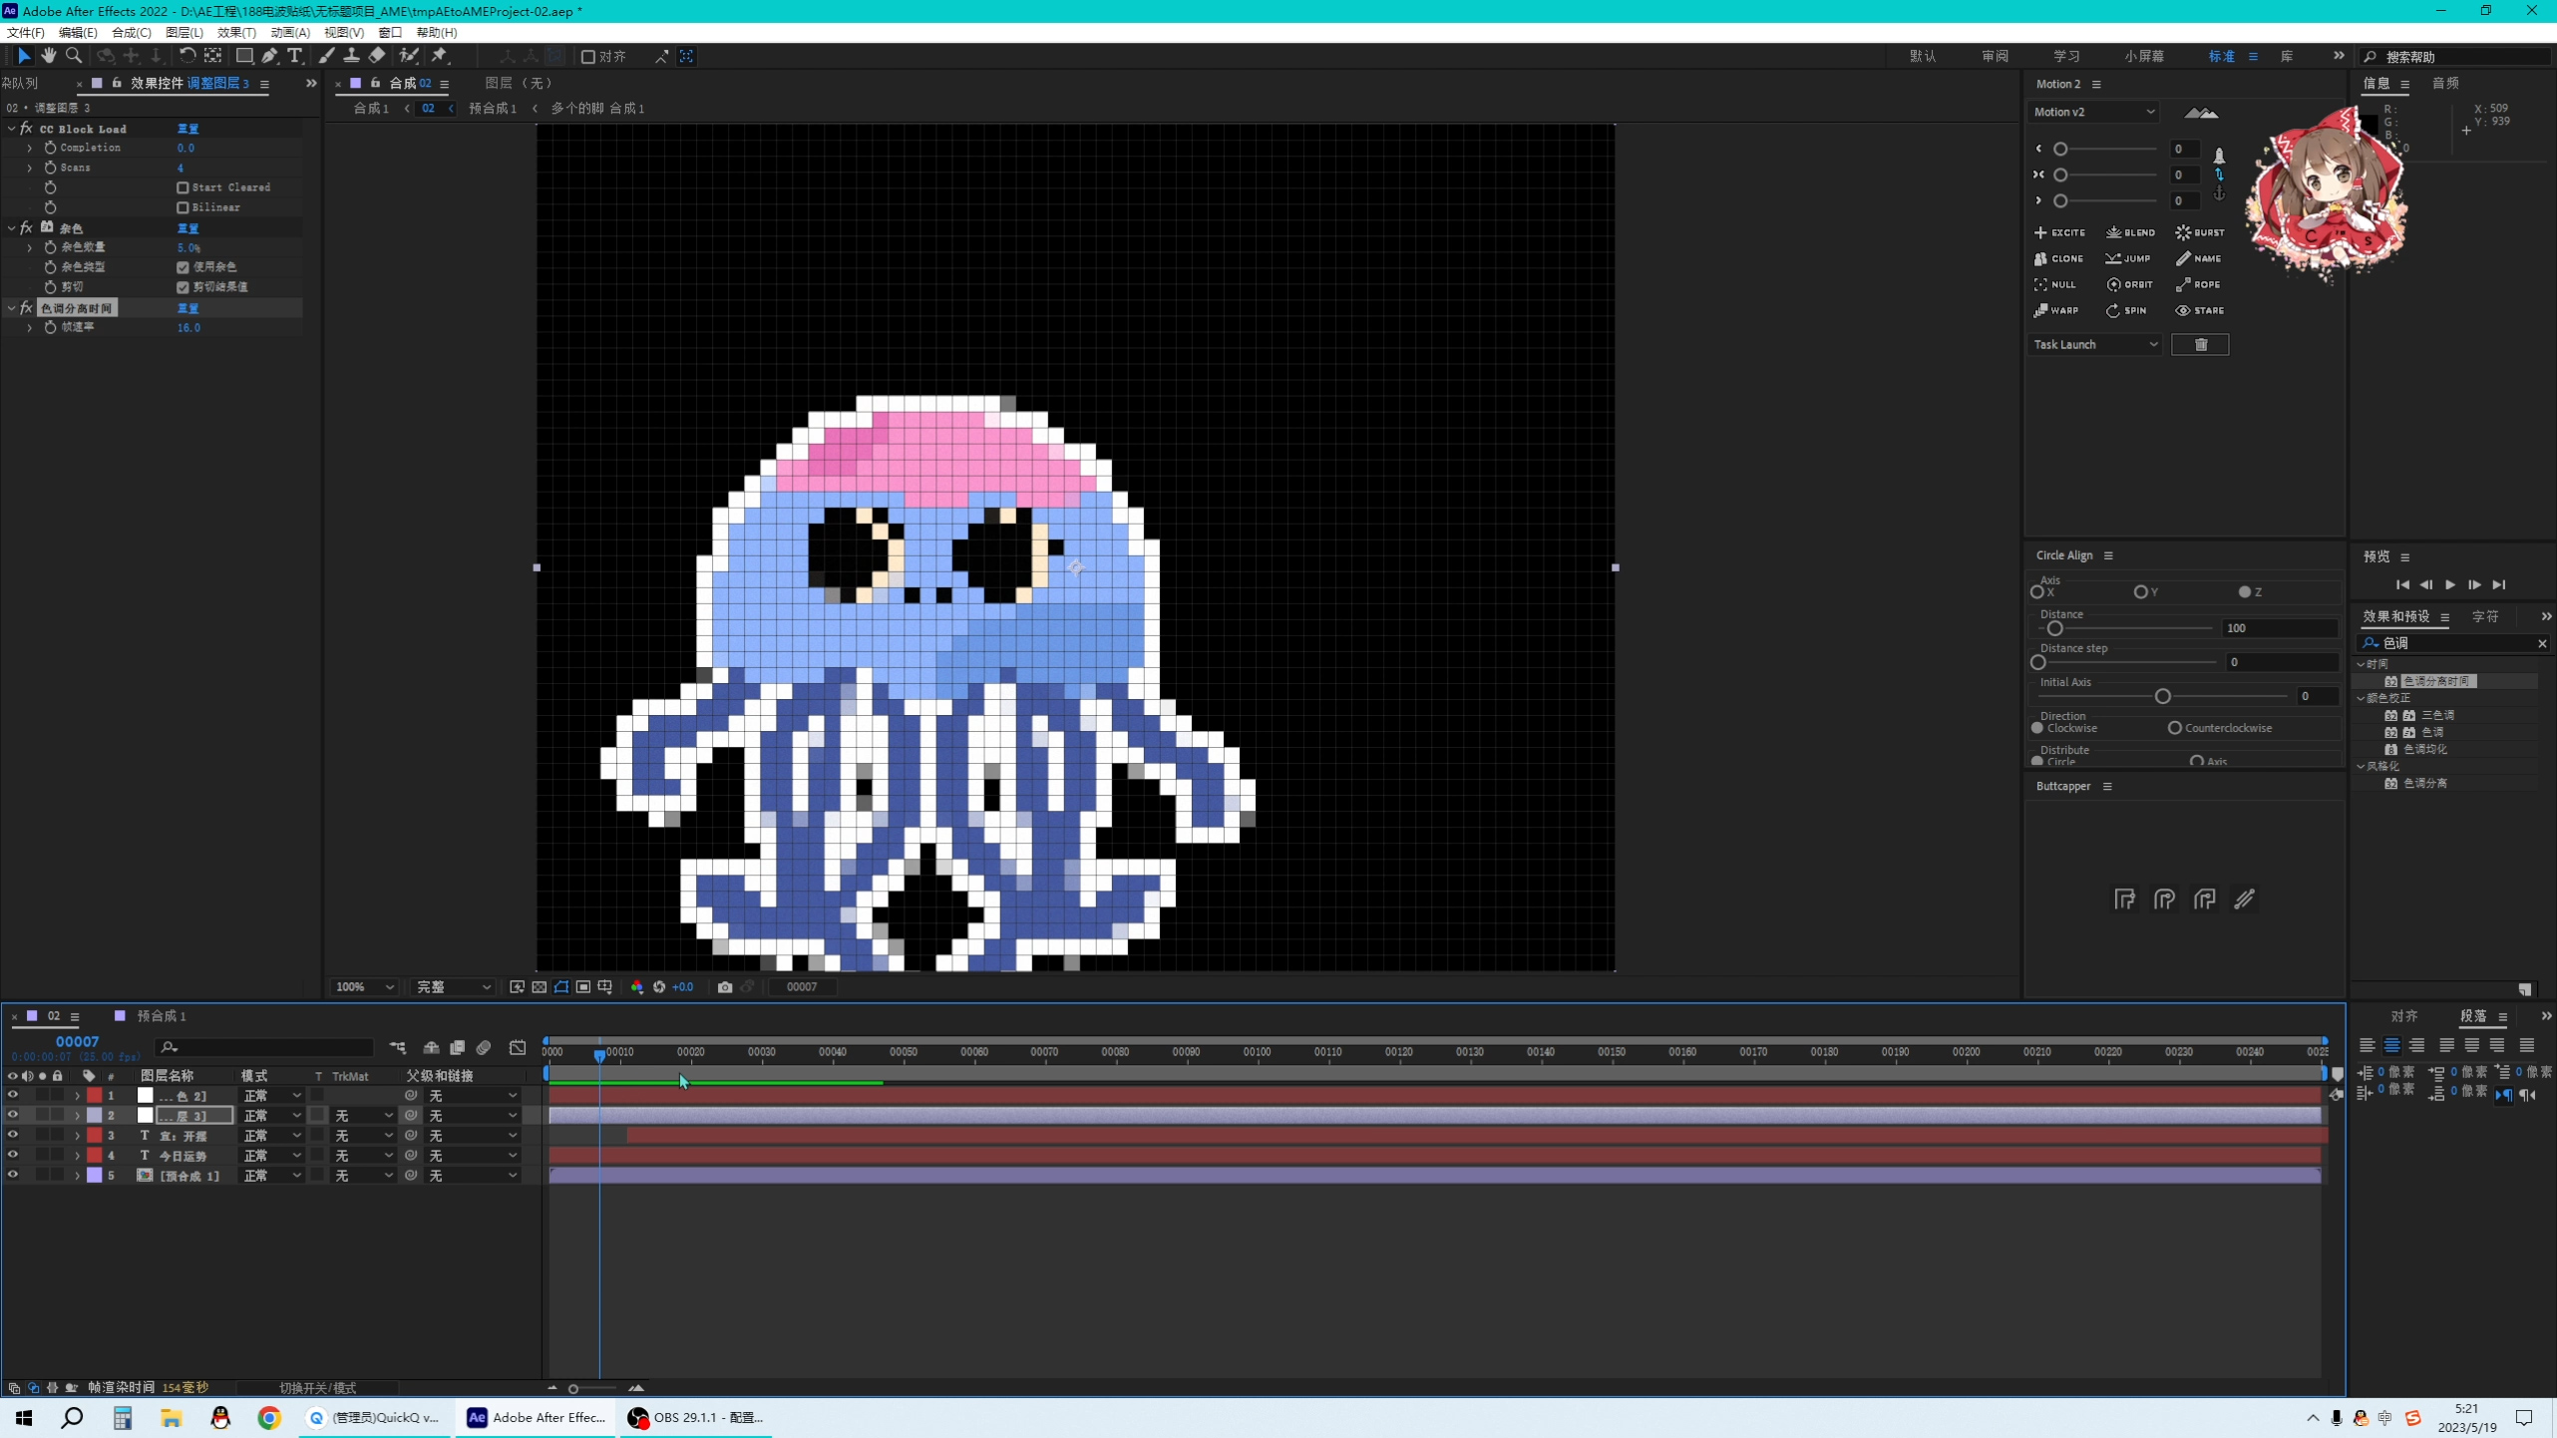The image size is (2557, 1438).
Task: Select the Counterclockwise direction radio
Action: 2175,728
